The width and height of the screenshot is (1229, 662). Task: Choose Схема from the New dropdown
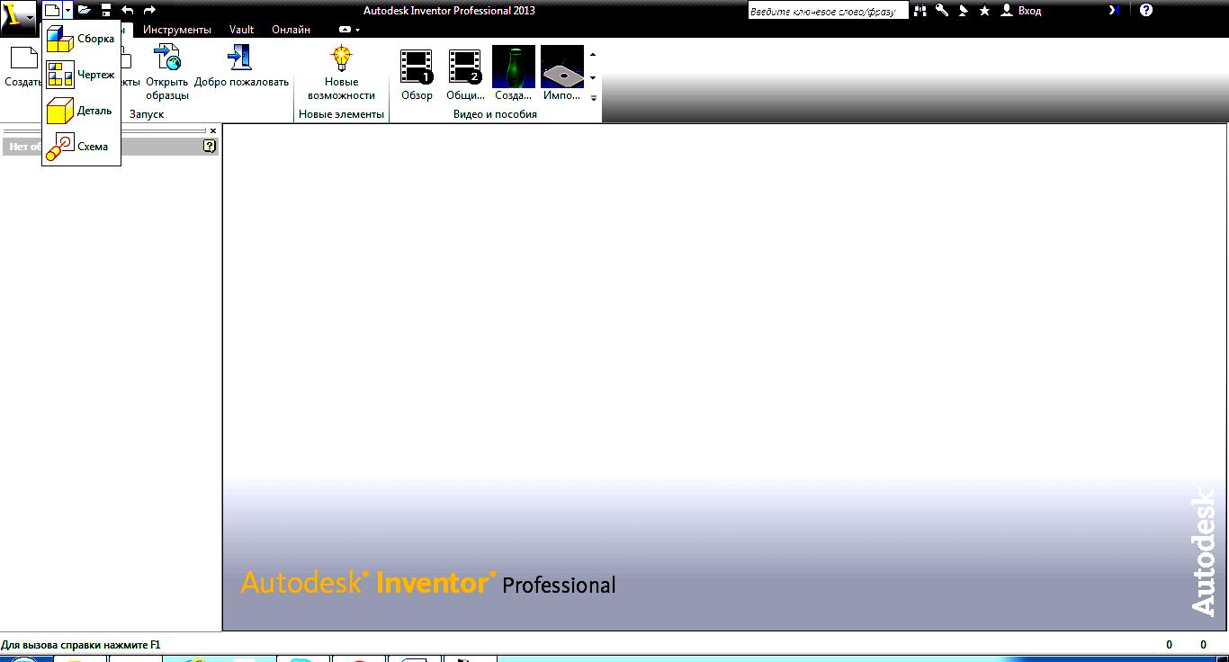point(81,147)
